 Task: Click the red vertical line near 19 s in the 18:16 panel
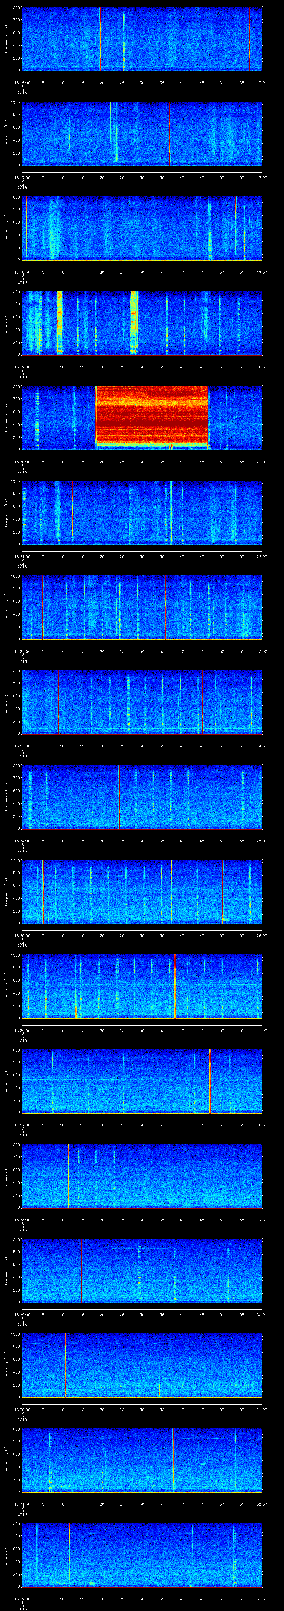click(100, 39)
